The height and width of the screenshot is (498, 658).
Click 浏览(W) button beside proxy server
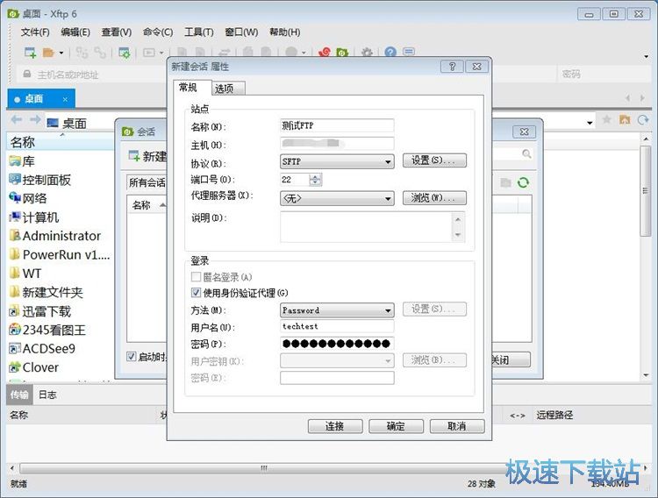coord(434,197)
